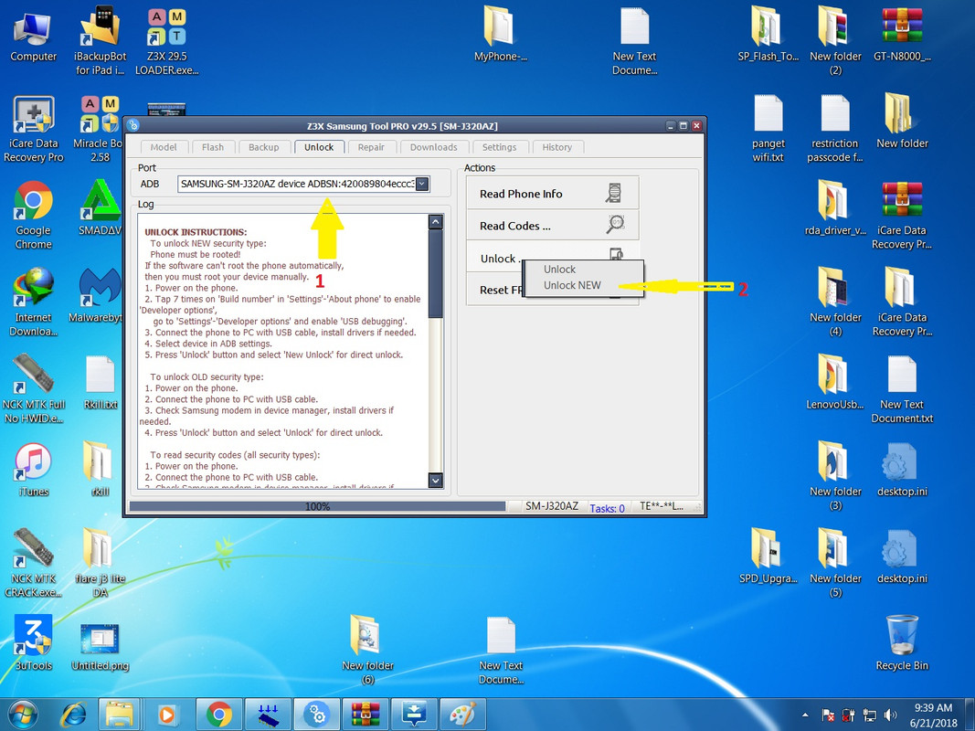Open restriction passcode file
Viewport: 975px width, 731px height.
point(834,129)
